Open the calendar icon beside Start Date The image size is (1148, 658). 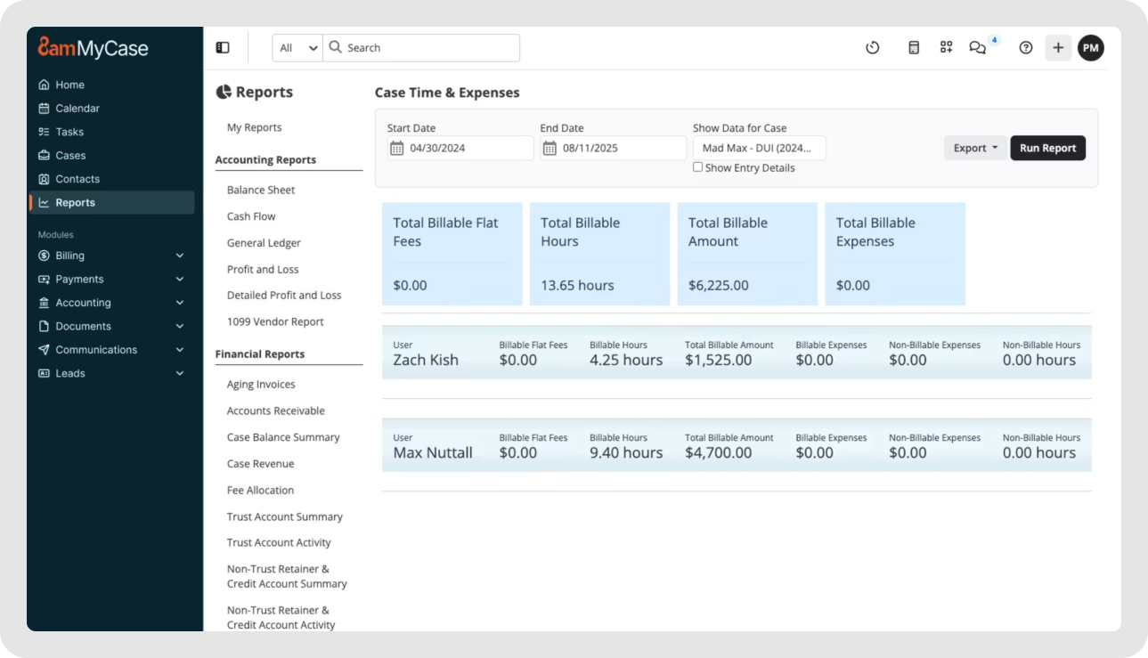(x=397, y=147)
